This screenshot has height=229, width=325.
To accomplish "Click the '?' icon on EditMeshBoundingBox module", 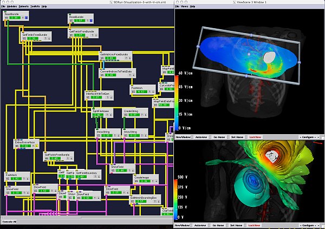I will (155, 202).
